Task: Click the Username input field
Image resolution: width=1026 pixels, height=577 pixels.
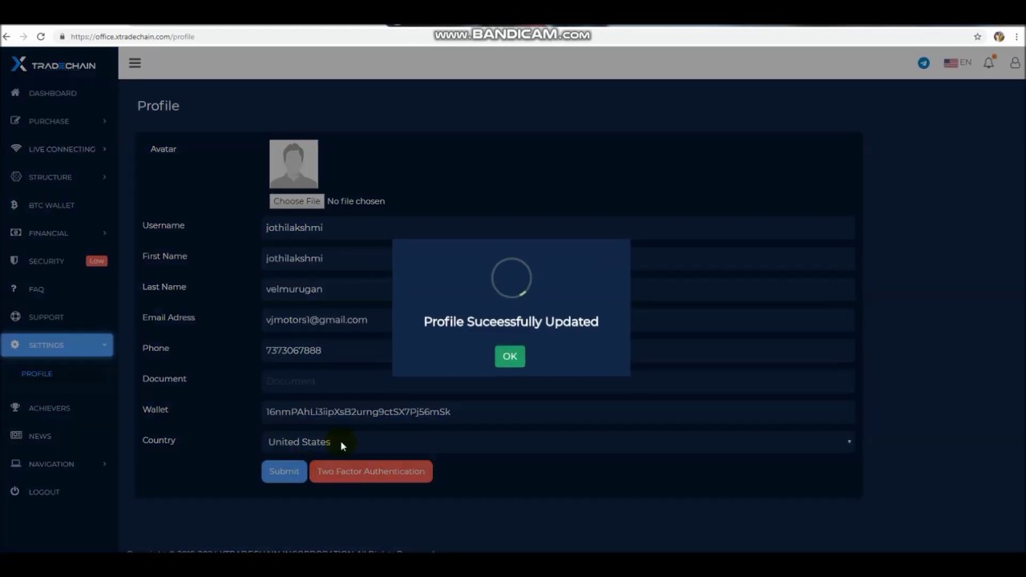Action: (x=558, y=228)
